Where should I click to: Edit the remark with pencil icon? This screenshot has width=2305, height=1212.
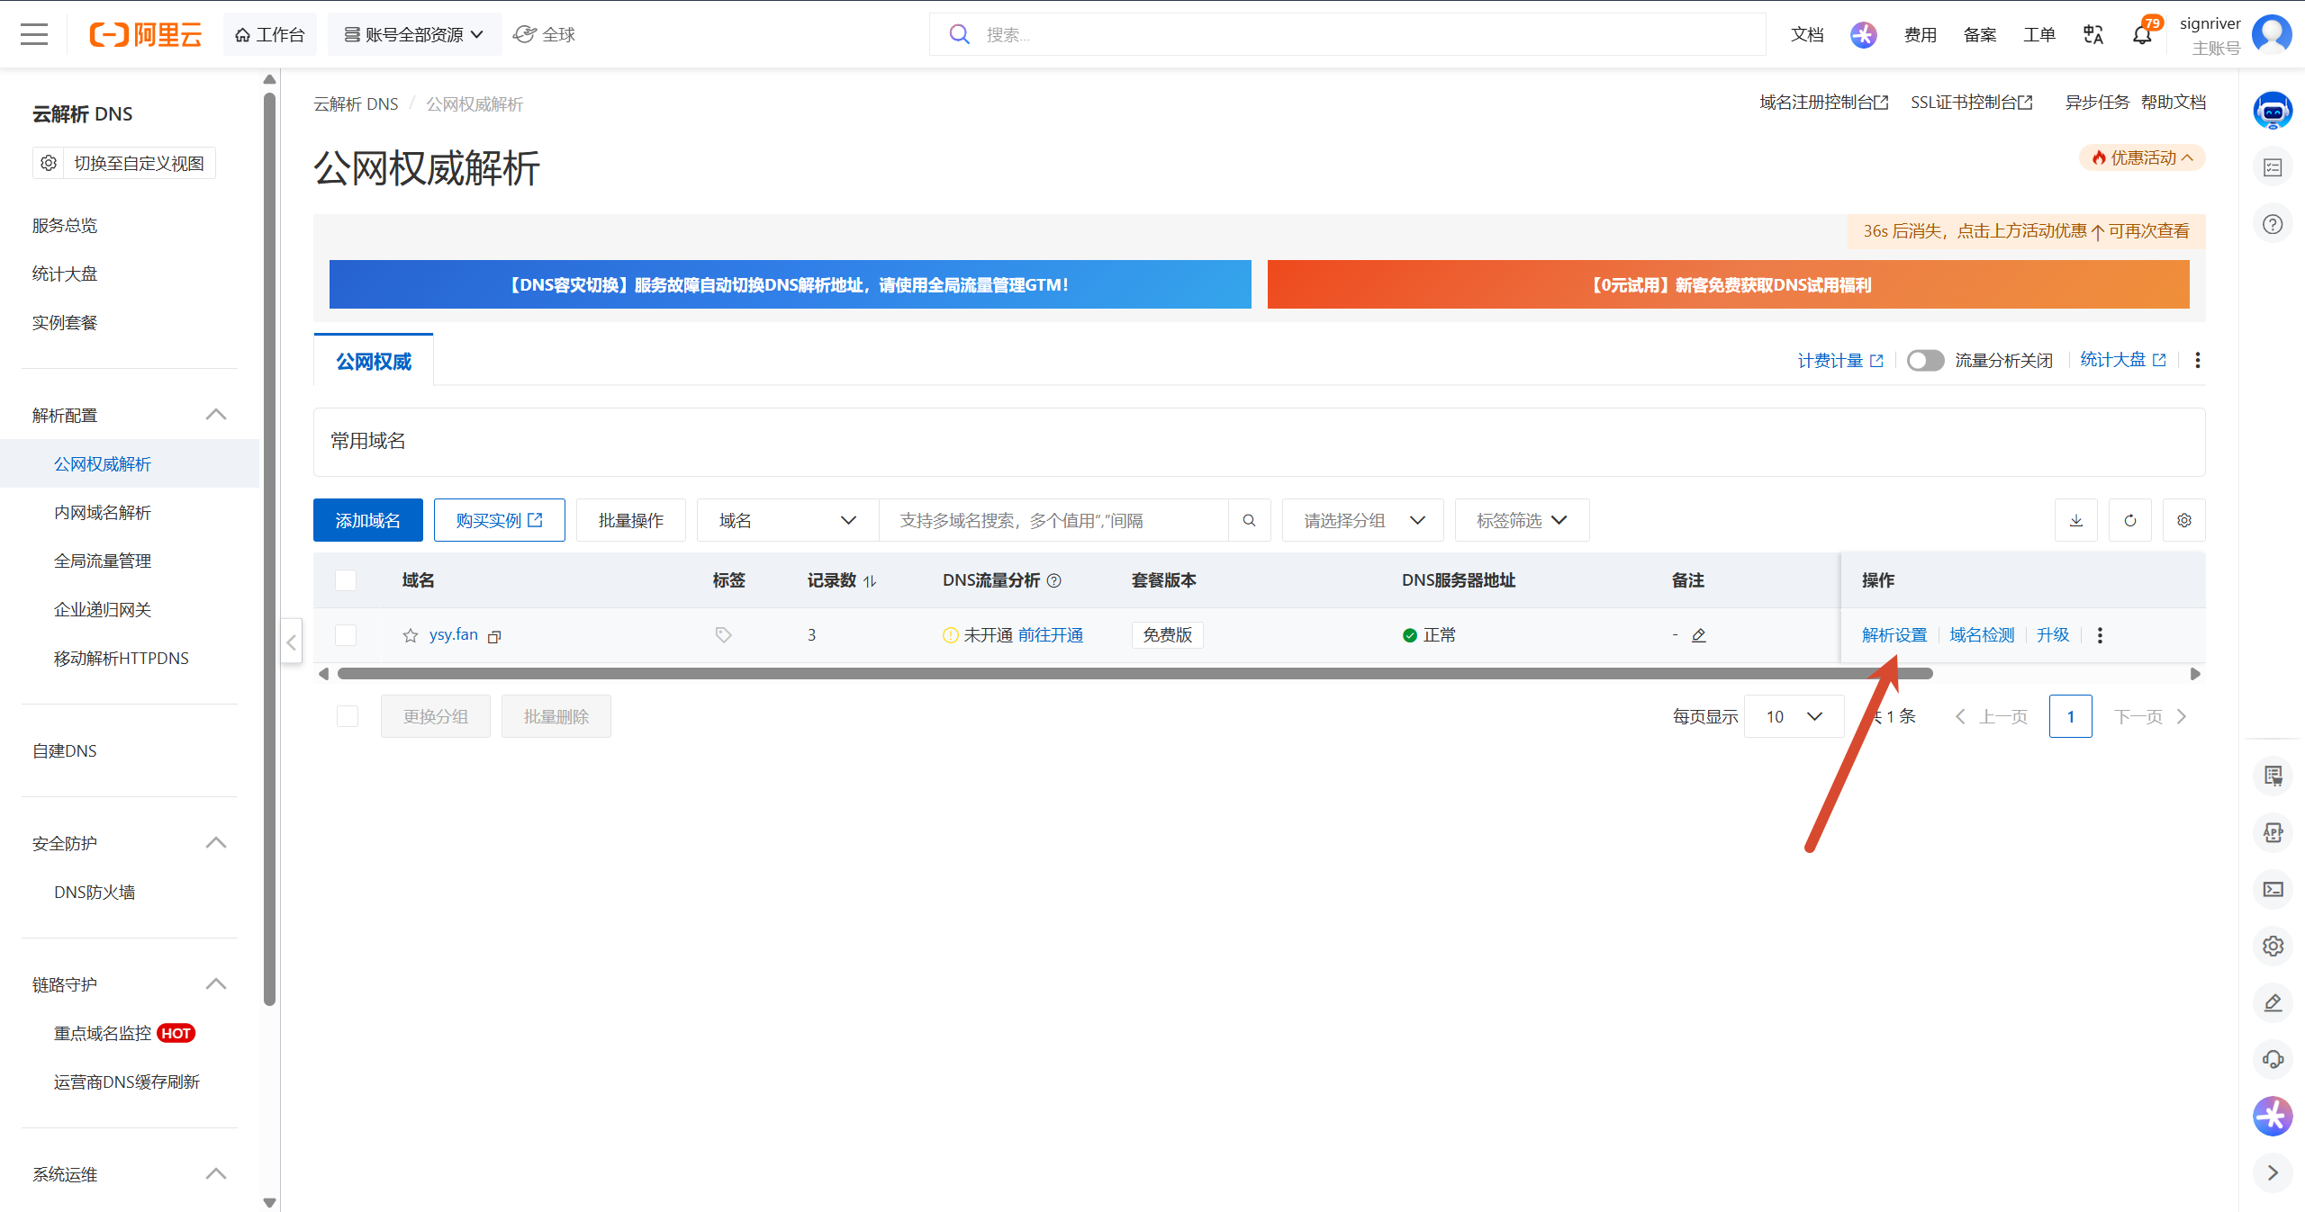click(x=1698, y=635)
